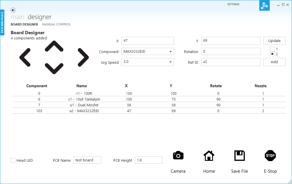Click the jog right arrow
The width and height of the screenshot is (292, 184).
(83, 57)
